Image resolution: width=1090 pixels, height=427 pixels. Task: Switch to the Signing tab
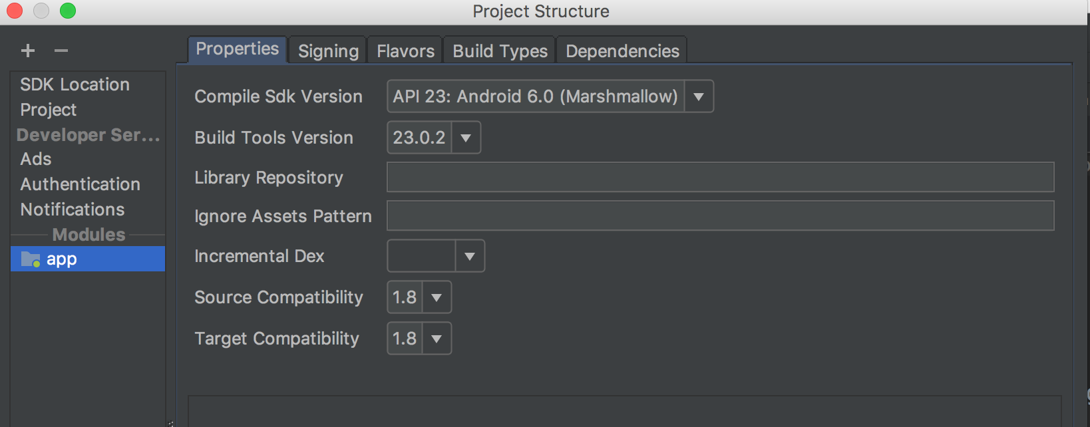coord(328,51)
